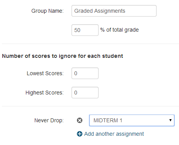Focus the Highest Scores input box
This screenshot has width=179, height=145.
pos(85,93)
